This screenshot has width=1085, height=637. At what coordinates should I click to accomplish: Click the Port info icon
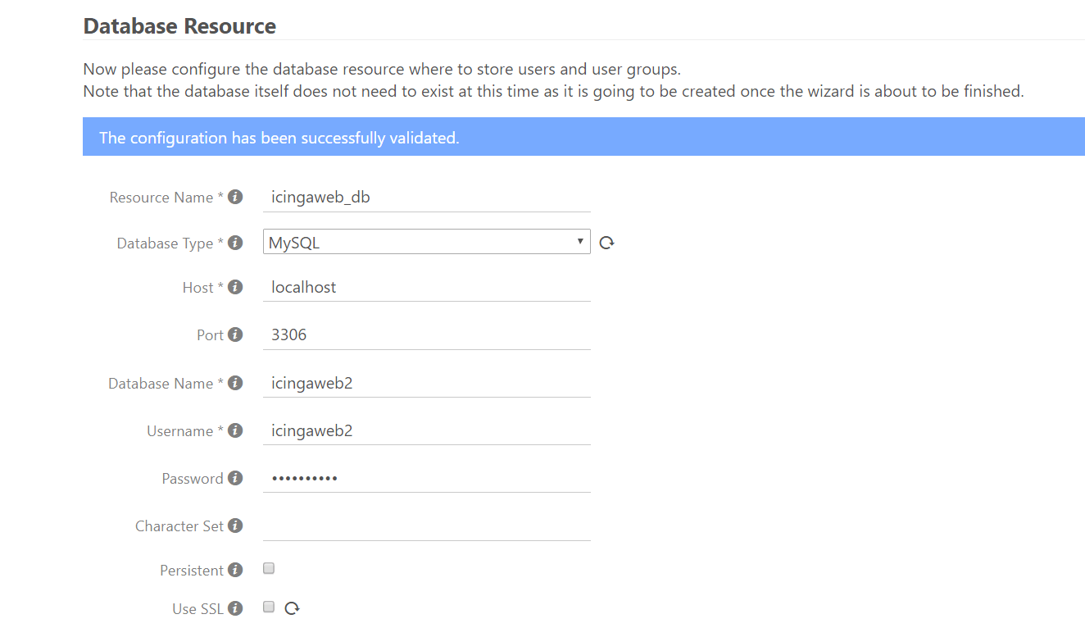235,334
